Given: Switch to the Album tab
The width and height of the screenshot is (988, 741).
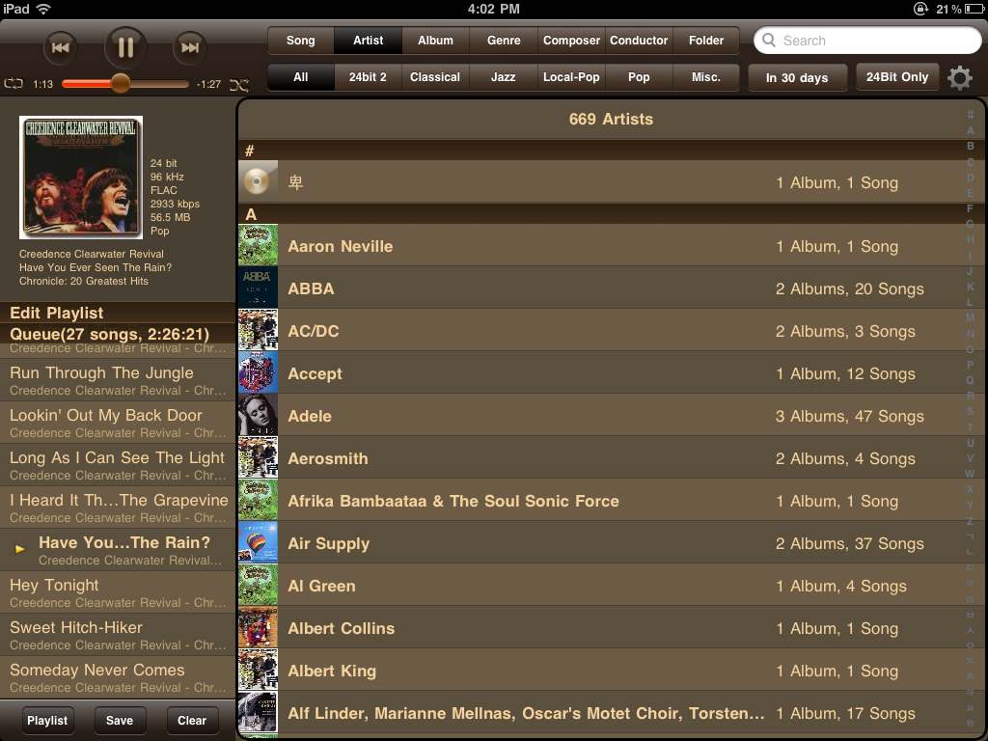Looking at the screenshot, I should [435, 41].
